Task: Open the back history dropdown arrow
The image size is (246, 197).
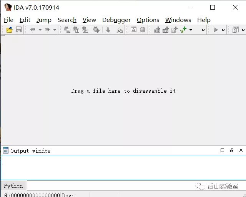Action: [x=40, y=30]
